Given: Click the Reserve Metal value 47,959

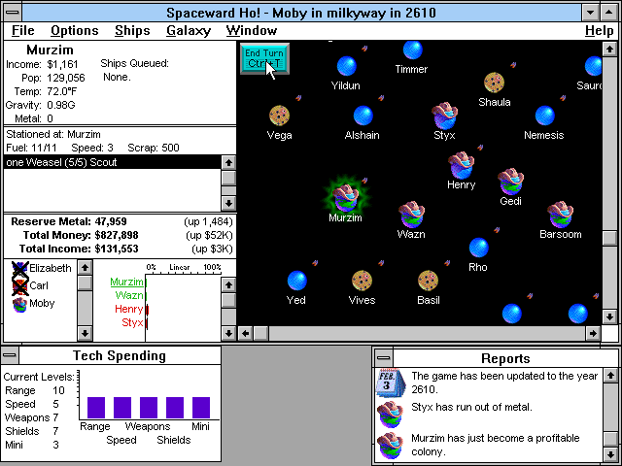Looking at the screenshot, I should (111, 221).
